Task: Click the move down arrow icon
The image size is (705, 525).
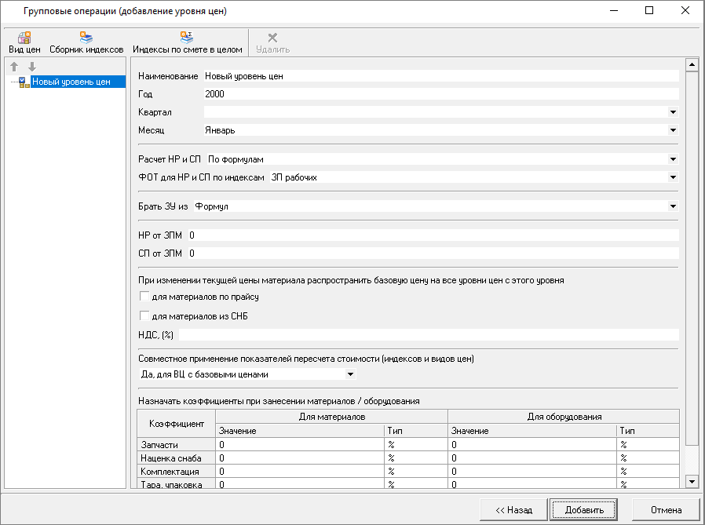Action: [31, 67]
